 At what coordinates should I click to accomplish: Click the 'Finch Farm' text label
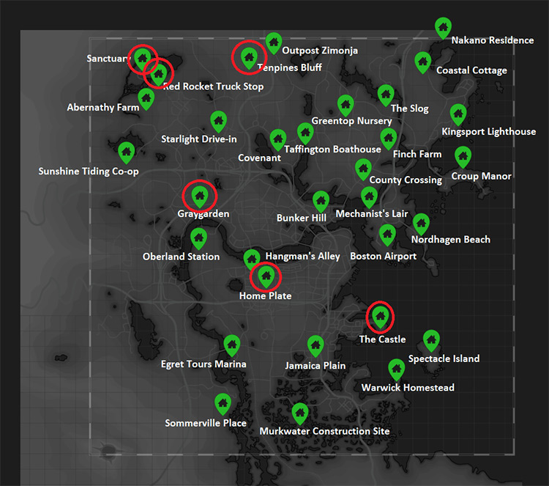click(x=417, y=154)
